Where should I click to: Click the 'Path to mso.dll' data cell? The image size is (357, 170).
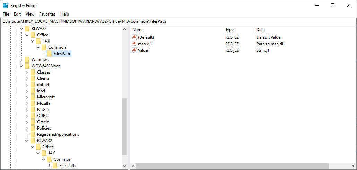(x=270, y=44)
